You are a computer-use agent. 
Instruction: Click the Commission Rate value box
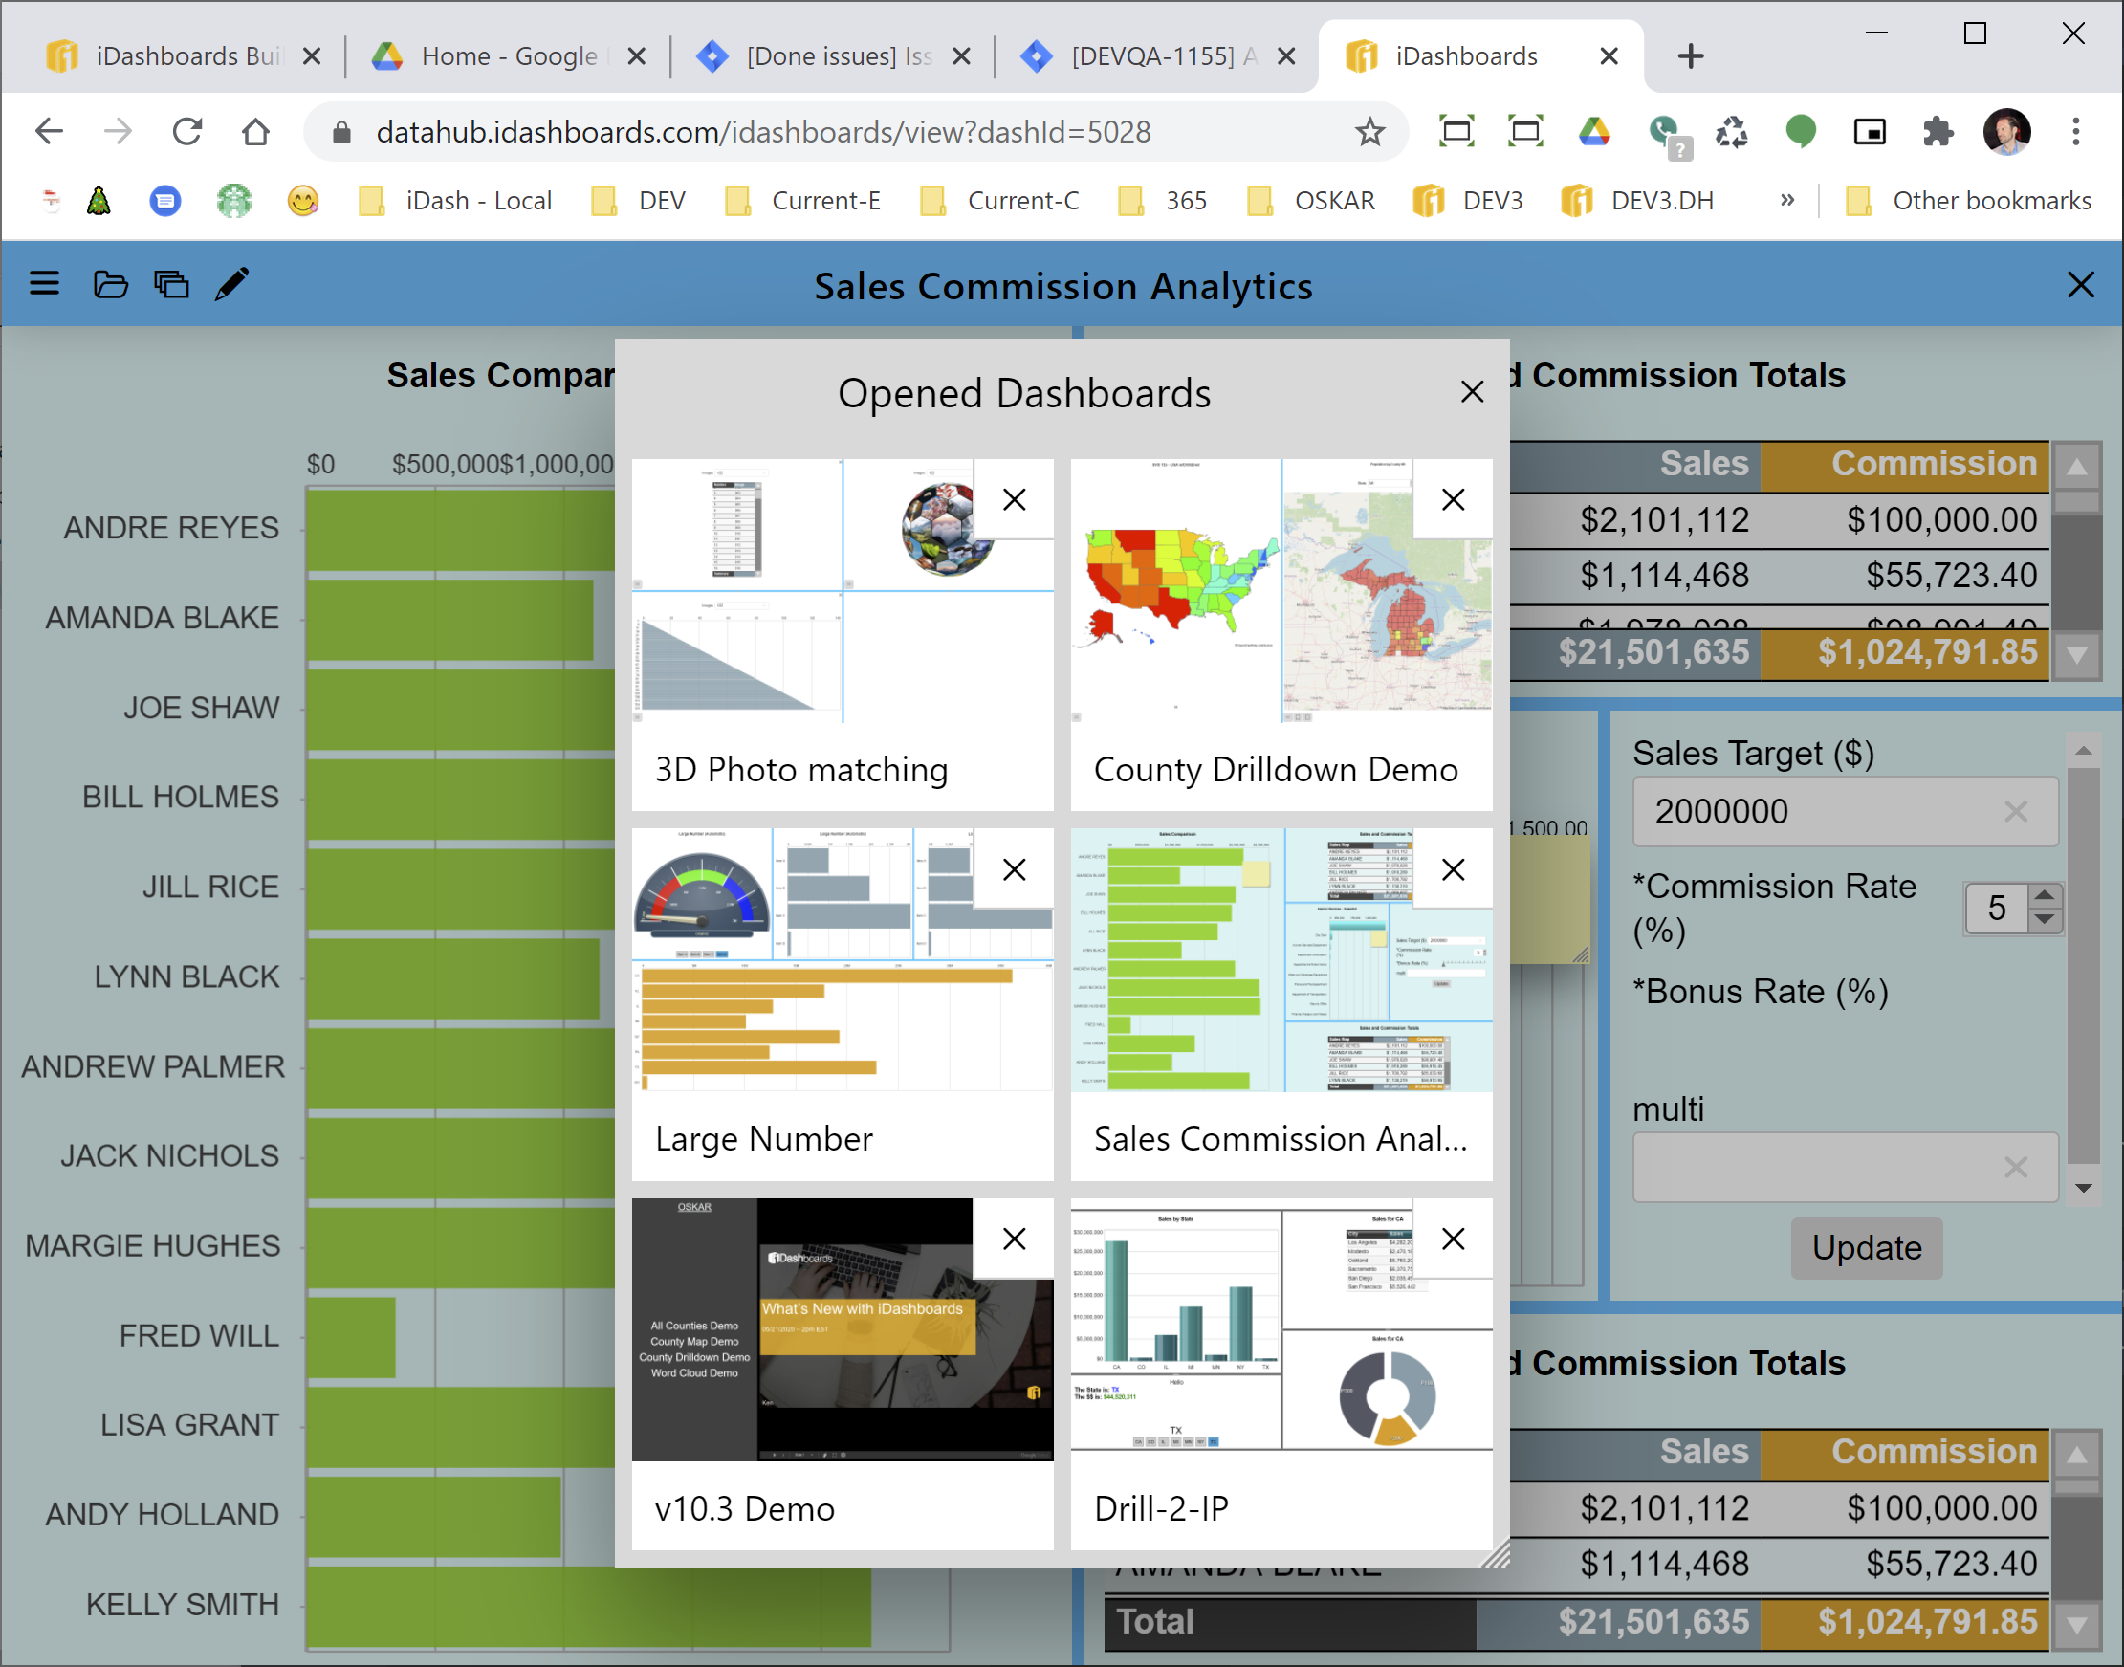point(1996,909)
